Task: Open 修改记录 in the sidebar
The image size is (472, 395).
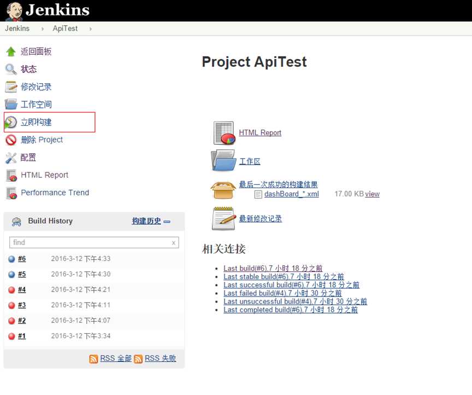Action: click(36, 87)
